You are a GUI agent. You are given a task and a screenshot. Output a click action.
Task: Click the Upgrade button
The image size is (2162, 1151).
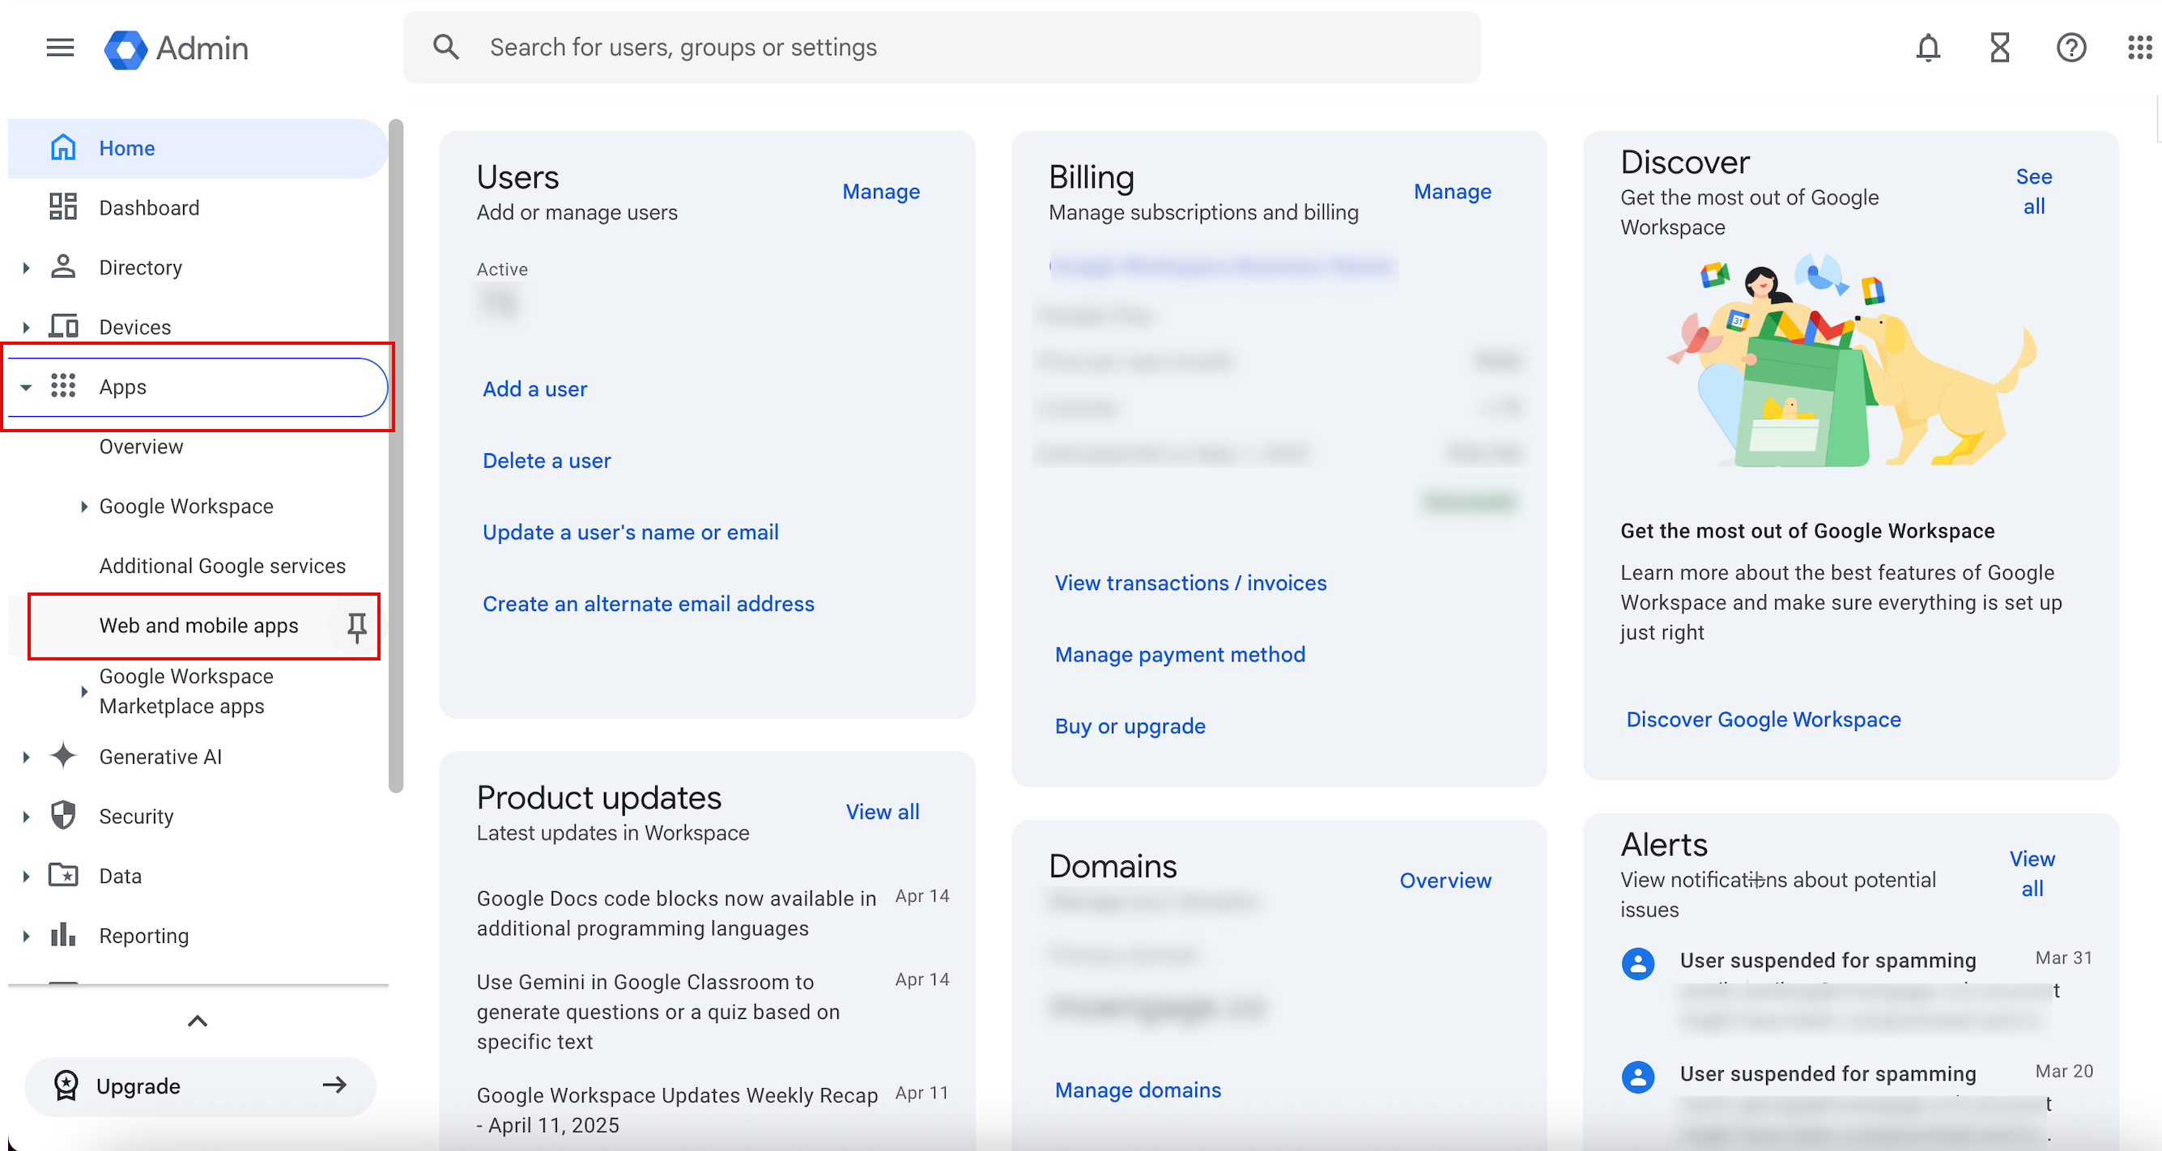(200, 1085)
